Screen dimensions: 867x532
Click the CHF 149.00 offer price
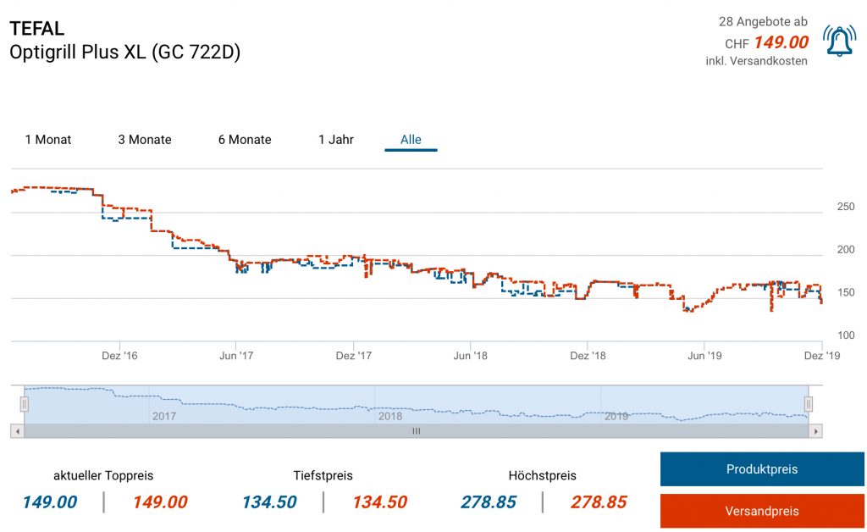click(x=780, y=42)
